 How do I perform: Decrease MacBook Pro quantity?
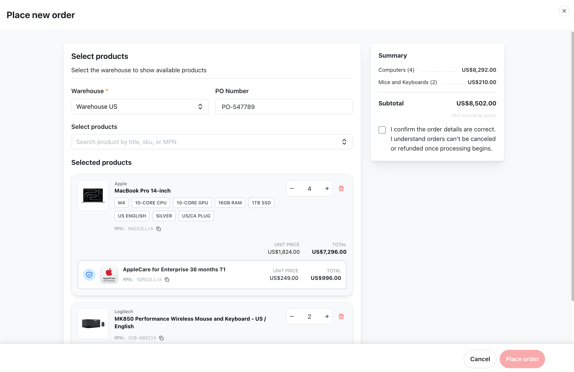[292, 189]
